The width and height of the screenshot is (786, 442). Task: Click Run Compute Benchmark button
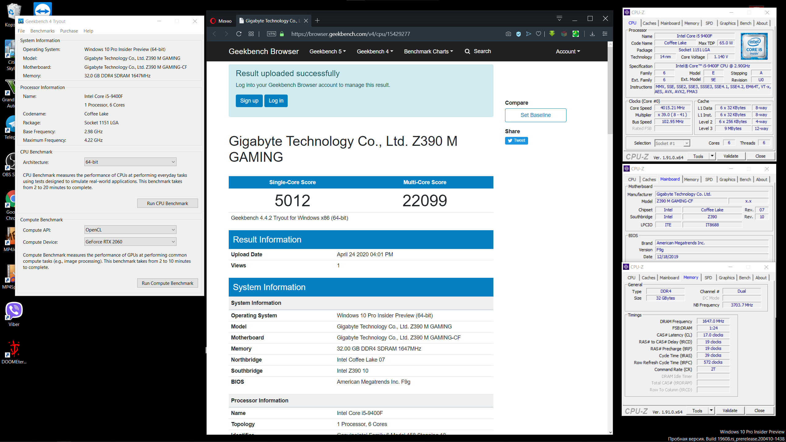tap(168, 283)
